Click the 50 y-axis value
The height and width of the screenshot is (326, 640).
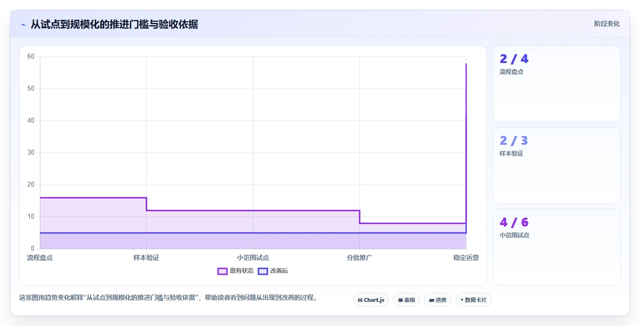pos(31,89)
